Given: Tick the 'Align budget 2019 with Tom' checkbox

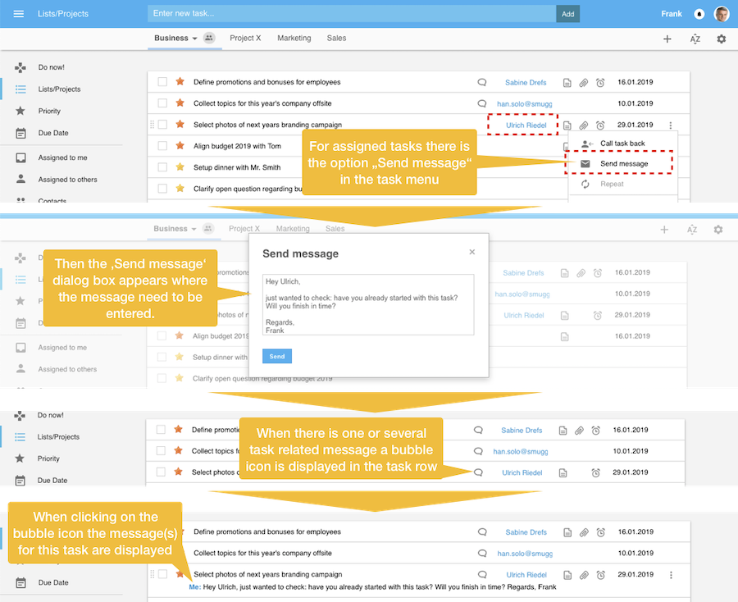Looking at the screenshot, I should click(x=162, y=146).
